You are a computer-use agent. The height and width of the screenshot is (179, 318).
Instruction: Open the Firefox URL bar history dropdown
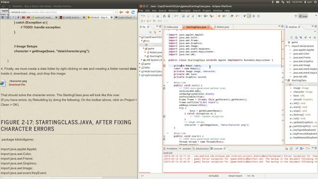click(116, 12)
